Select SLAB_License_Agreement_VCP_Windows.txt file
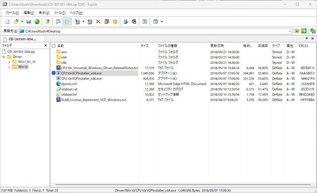Image resolution: width=317 pixels, height=193 pixels. pos(94,100)
